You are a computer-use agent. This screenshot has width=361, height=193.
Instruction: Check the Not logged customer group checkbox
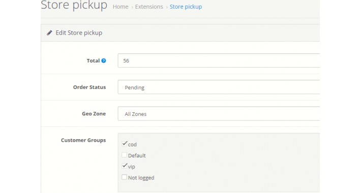(x=125, y=177)
